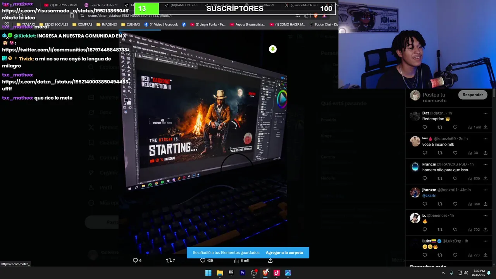Open the COMPRAS bookmarks folder
This screenshot has height=279, width=496.
click(x=82, y=24)
